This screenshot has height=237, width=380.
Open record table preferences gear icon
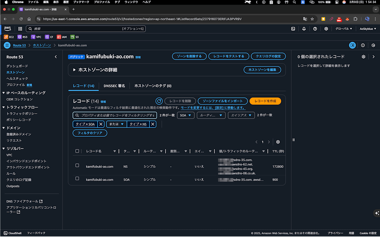click(278, 142)
